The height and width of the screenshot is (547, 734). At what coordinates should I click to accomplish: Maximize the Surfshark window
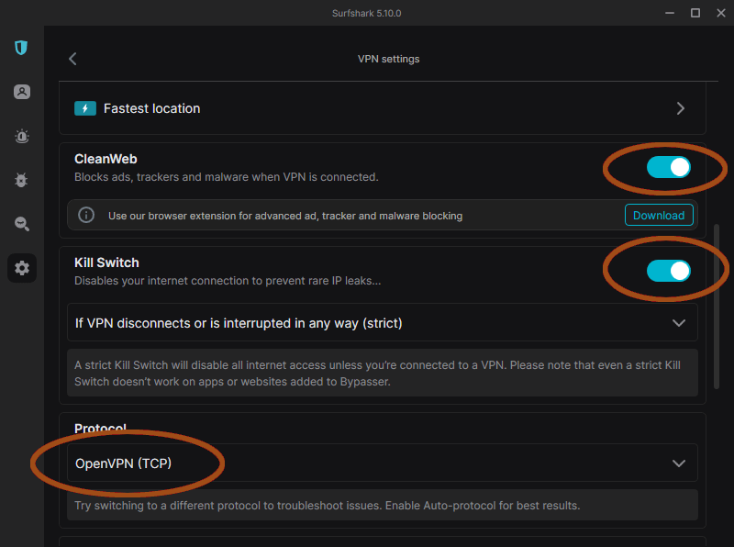pyautogui.click(x=695, y=13)
